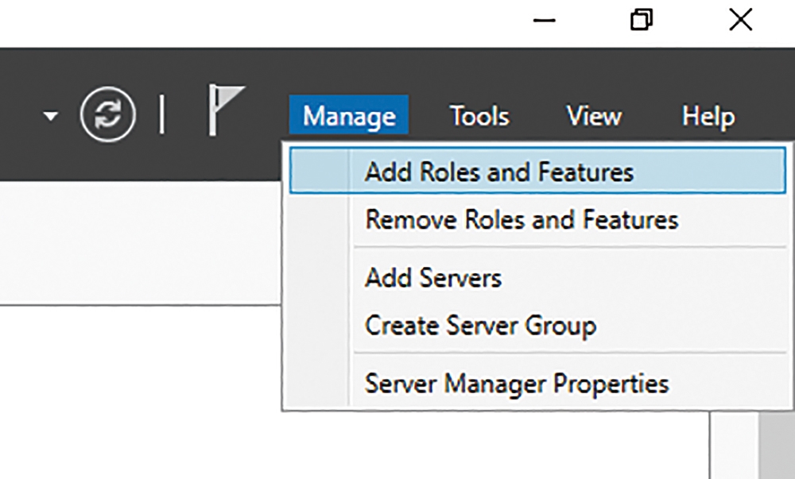Screen dimensions: 795x479
Task: Select Create Server Group
Action: (538, 325)
